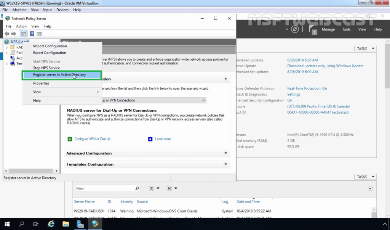
Task: Click the magnifier icon in the Filter box
Action: 137,188
